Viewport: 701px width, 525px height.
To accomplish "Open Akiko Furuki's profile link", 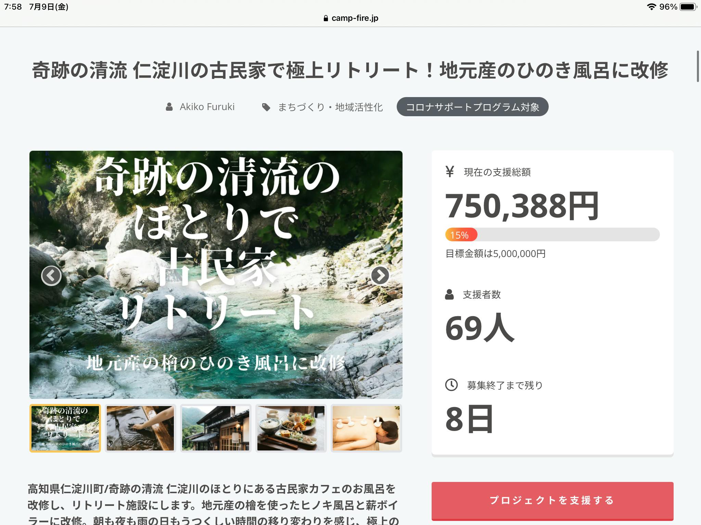I will coord(207,107).
